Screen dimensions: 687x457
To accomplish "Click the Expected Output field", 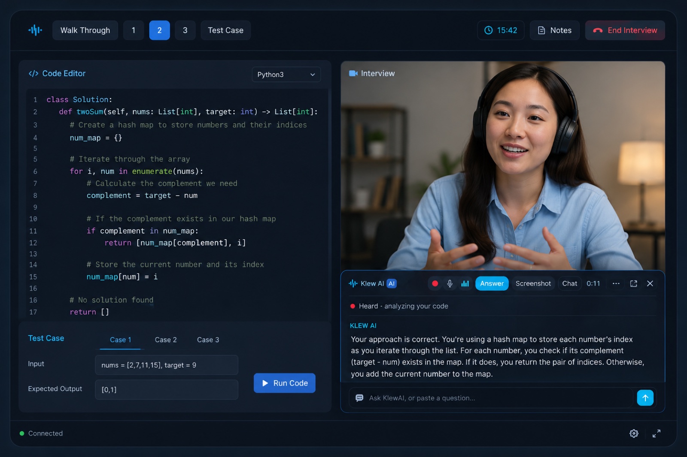I will [167, 390].
